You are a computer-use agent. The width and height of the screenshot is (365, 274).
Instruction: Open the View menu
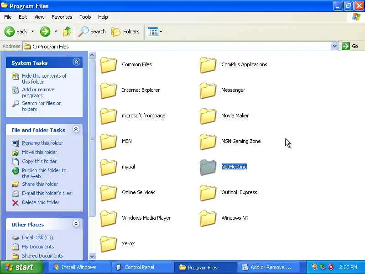tap(39, 17)
